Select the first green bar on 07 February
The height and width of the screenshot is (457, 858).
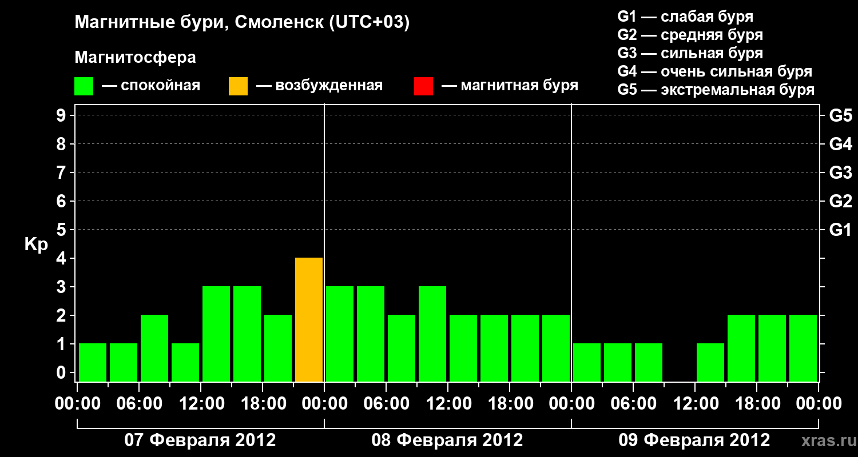point(93,362)
